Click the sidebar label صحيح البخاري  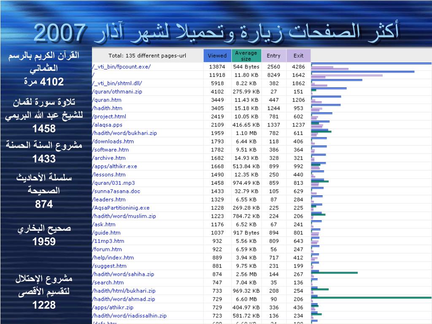click(44, 229)
